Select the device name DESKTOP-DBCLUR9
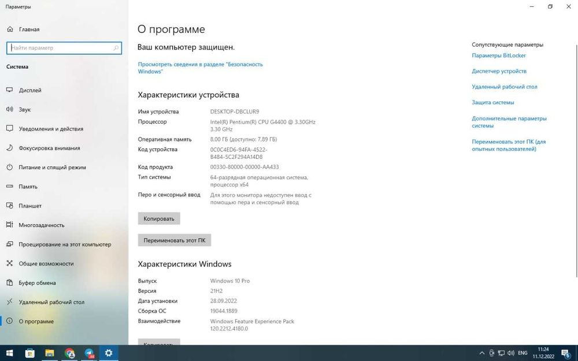The image size is (578, 361). (x=235, y=111)
